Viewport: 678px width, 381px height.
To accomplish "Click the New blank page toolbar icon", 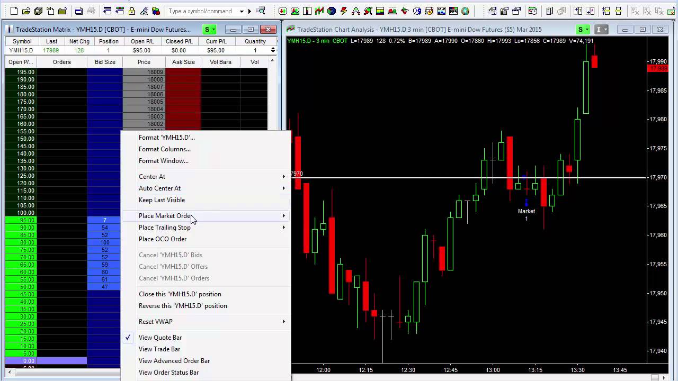I will [14, 11].
